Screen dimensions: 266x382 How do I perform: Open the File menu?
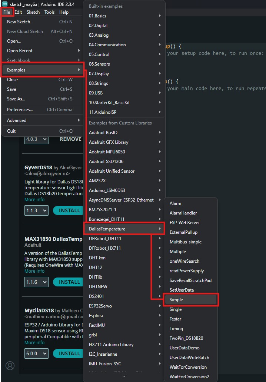(x=7, y=12)
